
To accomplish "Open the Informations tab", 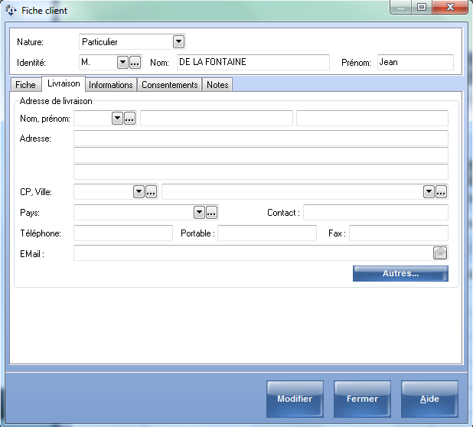I will 111,85.
